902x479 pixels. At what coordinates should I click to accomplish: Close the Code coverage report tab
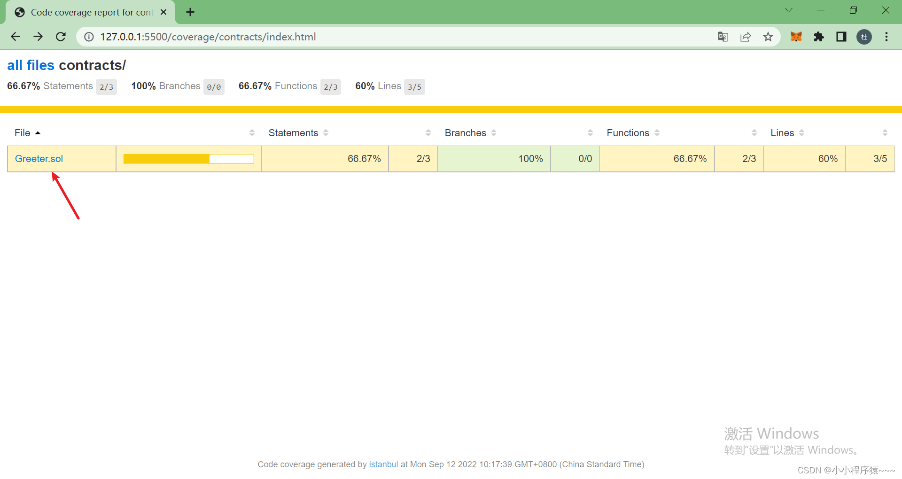[x=163, y=12]
